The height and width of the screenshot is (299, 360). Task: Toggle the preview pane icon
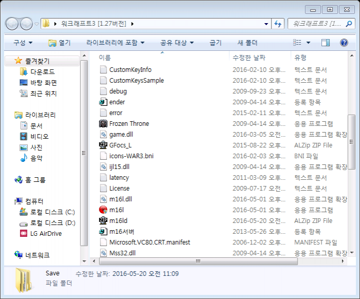326,43
